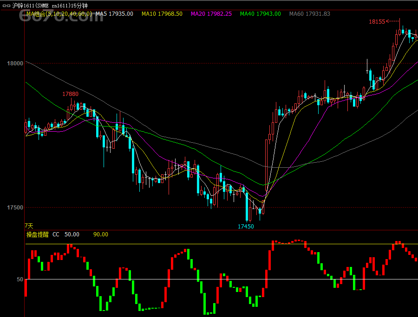This screenshot has width=418, height=317.
Task: Open the 操盘提醒 indicator name
Action: 38,235
